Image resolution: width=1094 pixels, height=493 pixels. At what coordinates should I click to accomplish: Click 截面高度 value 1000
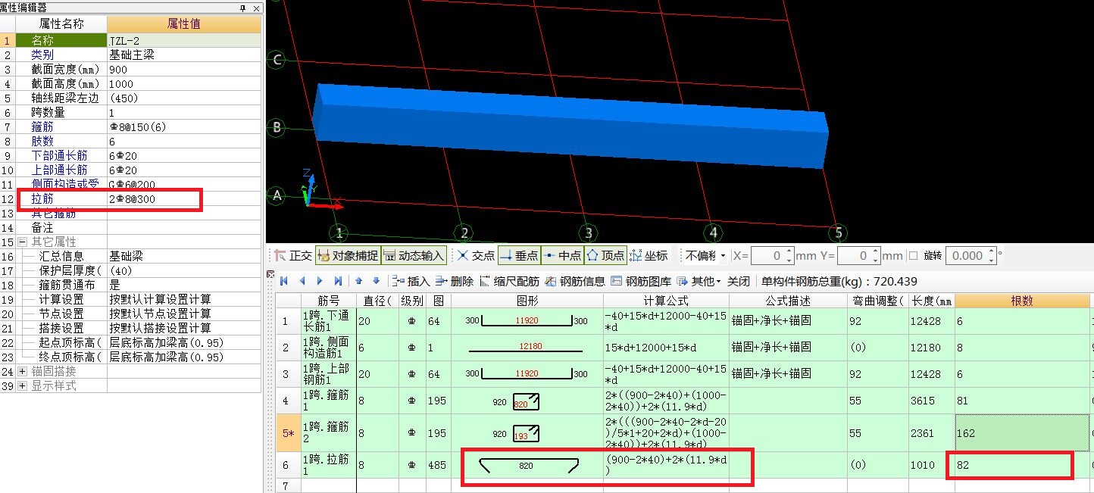[x=184, y=83]
